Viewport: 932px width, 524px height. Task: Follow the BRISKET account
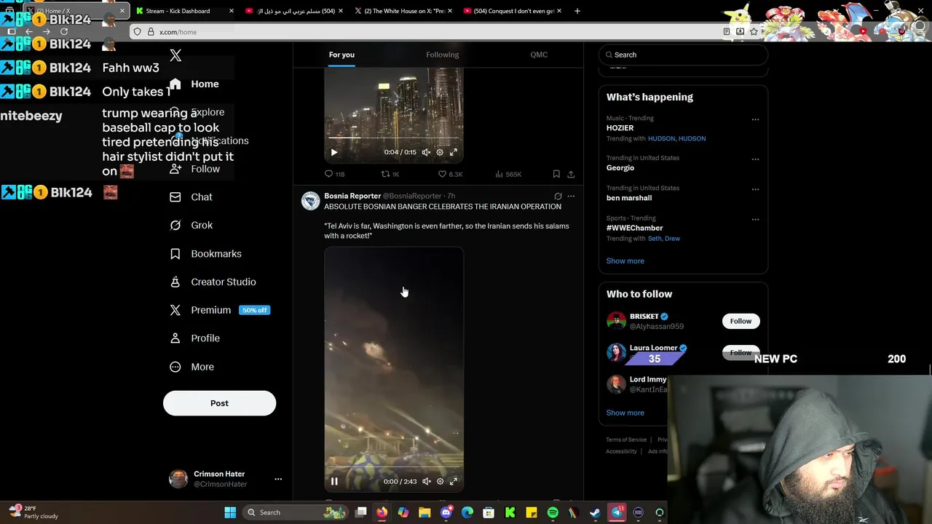click(x=741, y=321)
